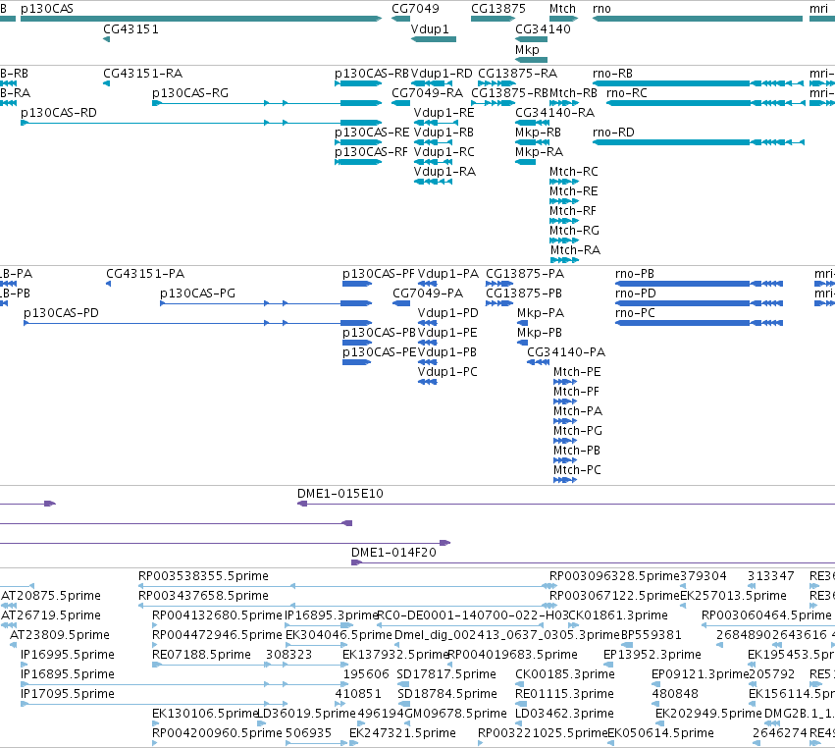Viewport: 835px width, 748px height.
Task: Click the p130CAS gene label
Action: (47, 9)
